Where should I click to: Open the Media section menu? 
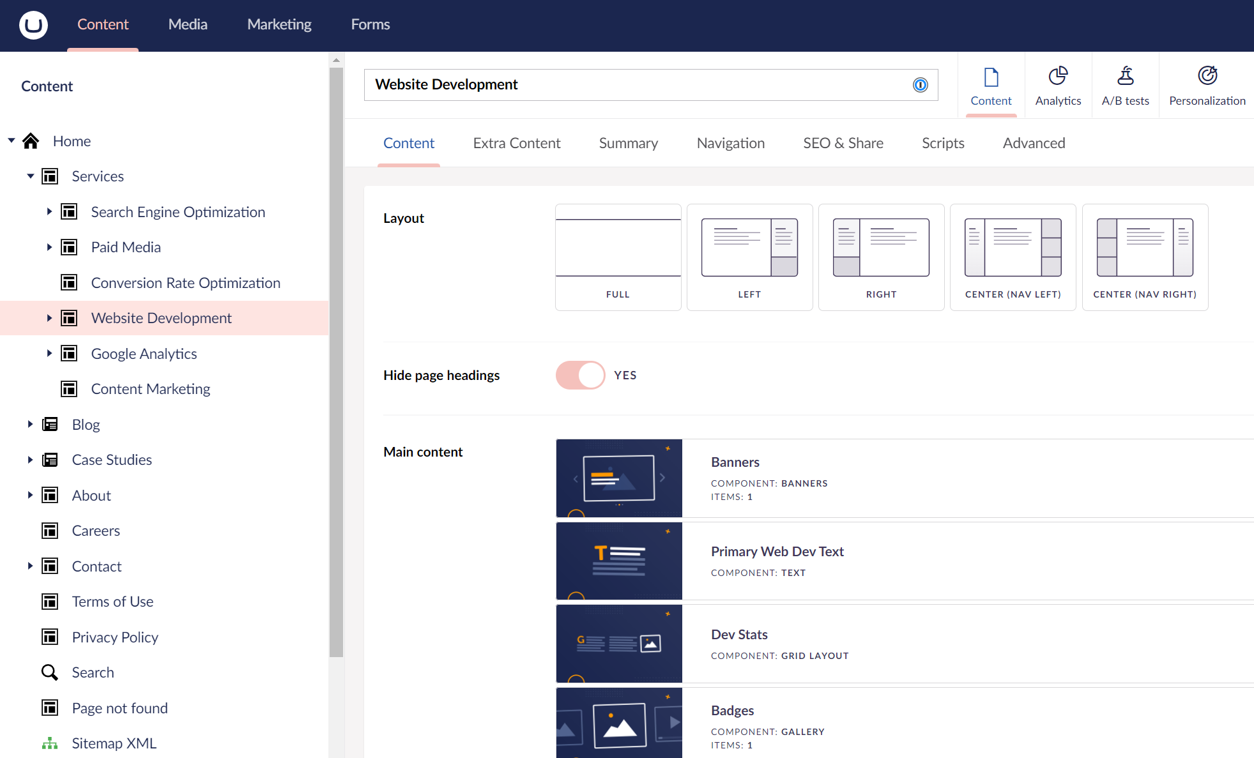point(188,24)
